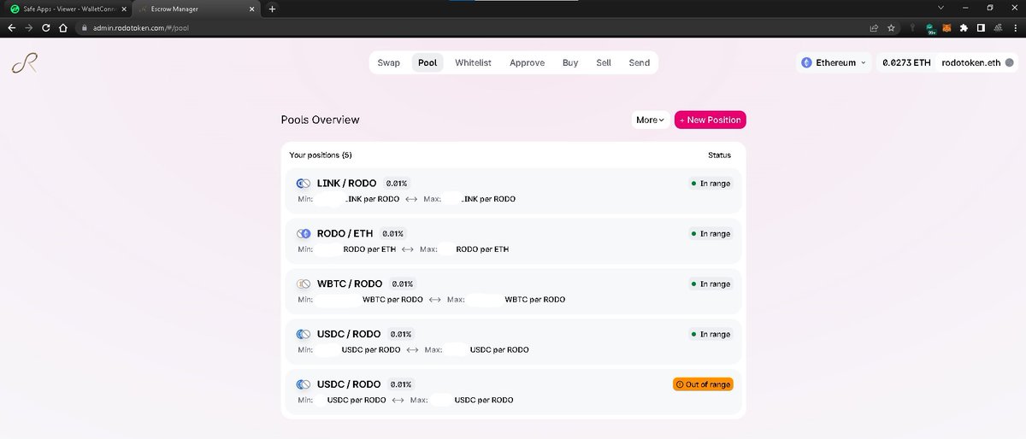Screen dimensions: 1026x439
Task: Click In range status on RODO / ETH
Action: pyautogui.click(x=711, y=233)
